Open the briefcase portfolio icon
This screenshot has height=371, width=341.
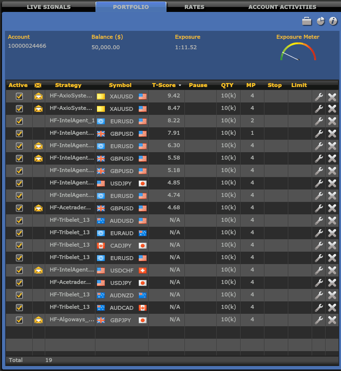click(307, 21)
